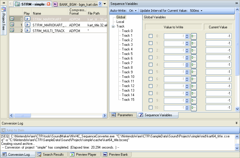
Task: Open the Update Interval 500ms dropdown
Action: (x=196, y=11)
